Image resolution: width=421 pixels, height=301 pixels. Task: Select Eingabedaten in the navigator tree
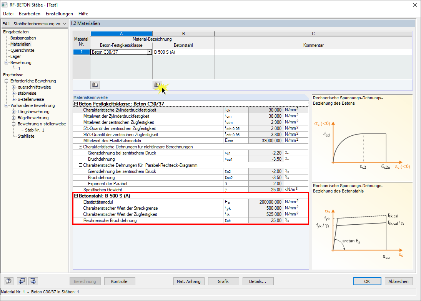16,32
